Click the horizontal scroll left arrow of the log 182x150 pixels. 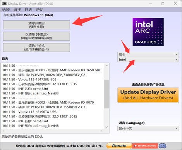(x=3, y=131)
